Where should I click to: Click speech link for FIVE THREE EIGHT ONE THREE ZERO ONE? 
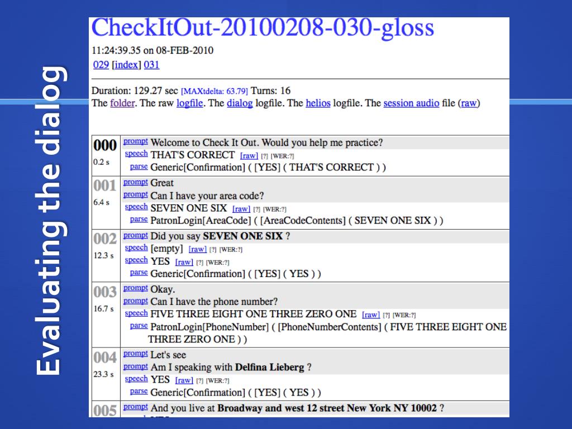point(136,313)
